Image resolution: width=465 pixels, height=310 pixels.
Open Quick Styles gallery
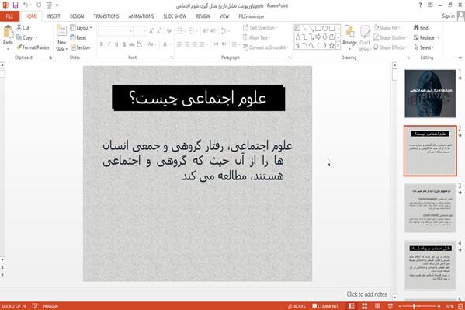coord(365,39)
